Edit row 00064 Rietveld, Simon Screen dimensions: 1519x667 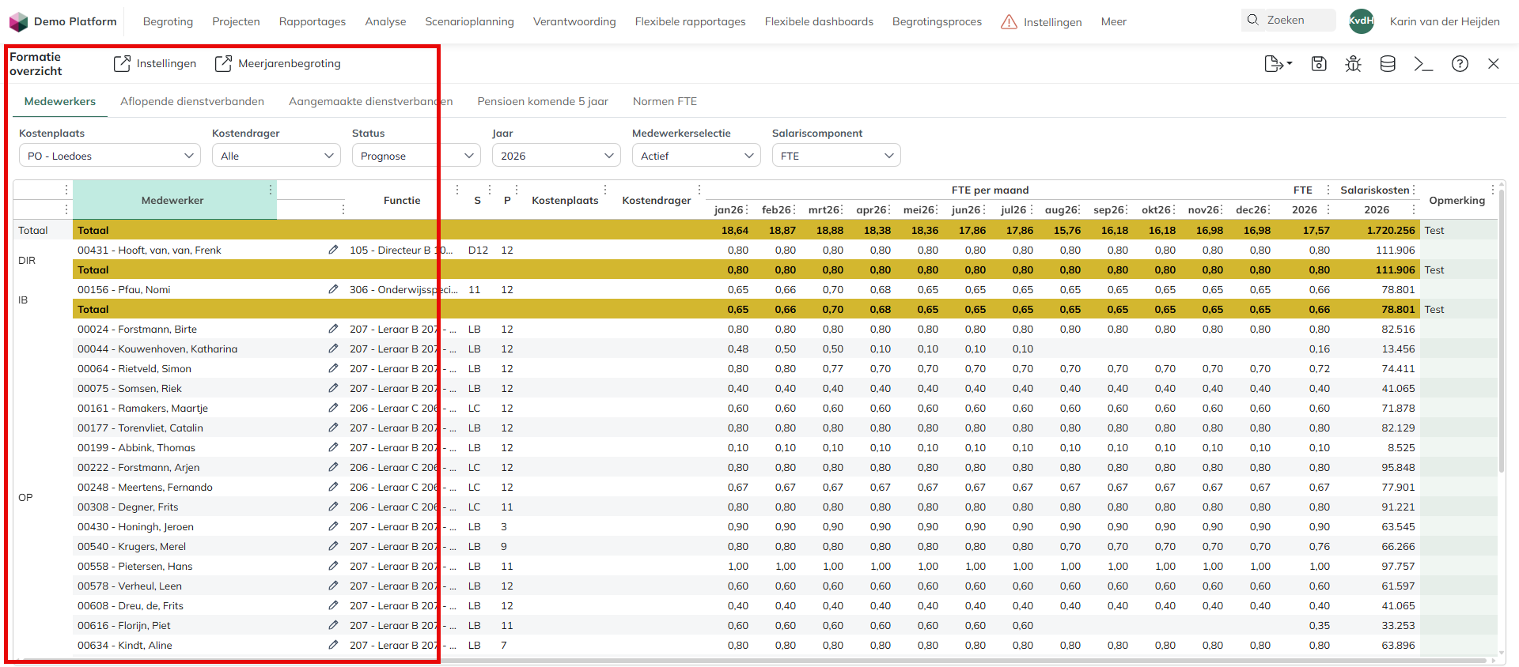click(333, 368)
